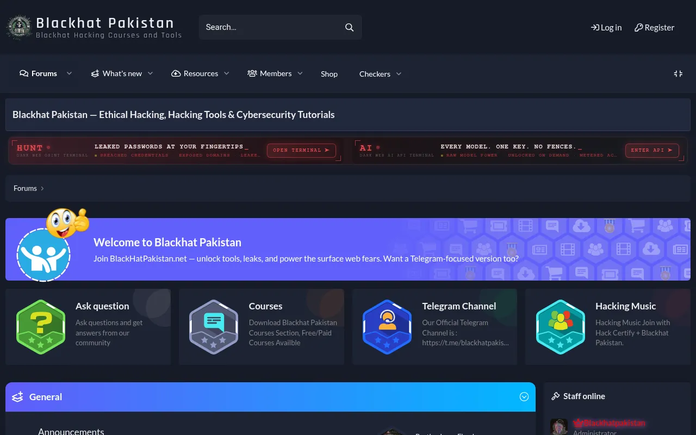Click the Telegram Channel hexagon badge

387,327
